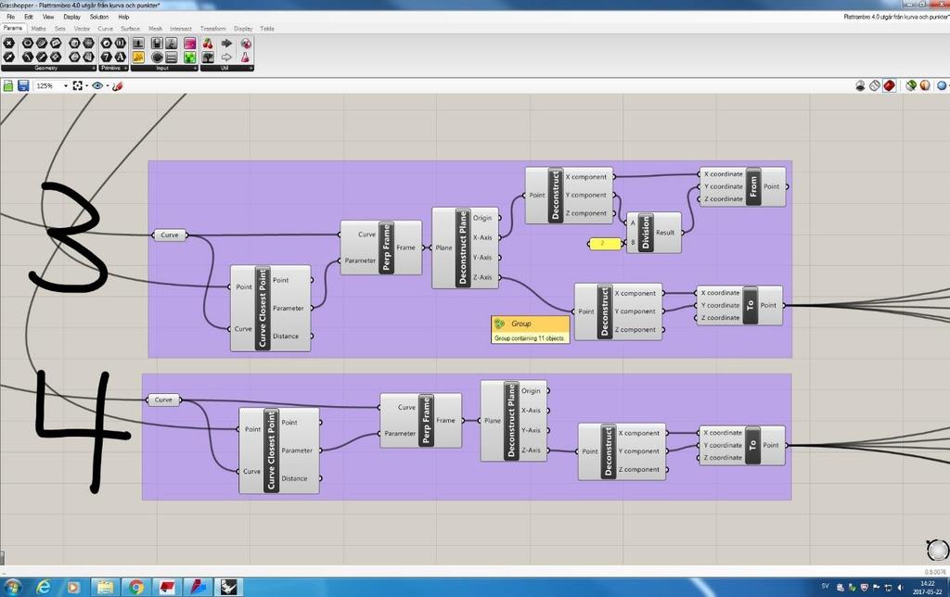The image size is (950, 597).
Task: Toggle the green preview-selected-only icon
Action: [911, 85]
